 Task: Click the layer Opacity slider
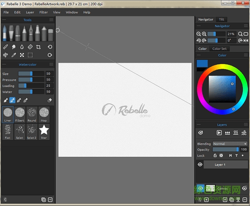[225, 149]
